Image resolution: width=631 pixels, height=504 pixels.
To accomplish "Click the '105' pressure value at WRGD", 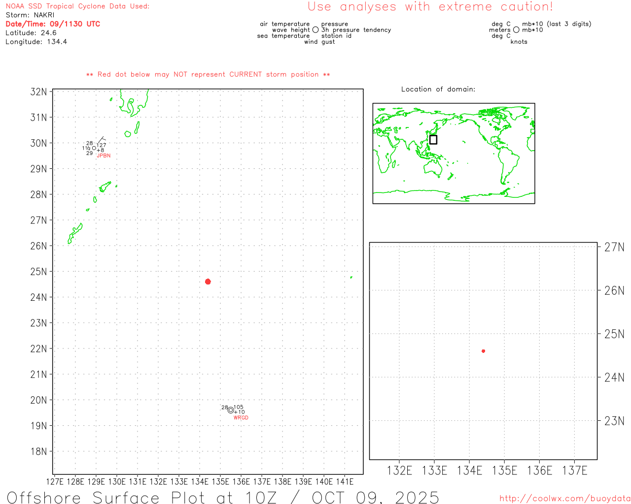I will coord(239,408).
